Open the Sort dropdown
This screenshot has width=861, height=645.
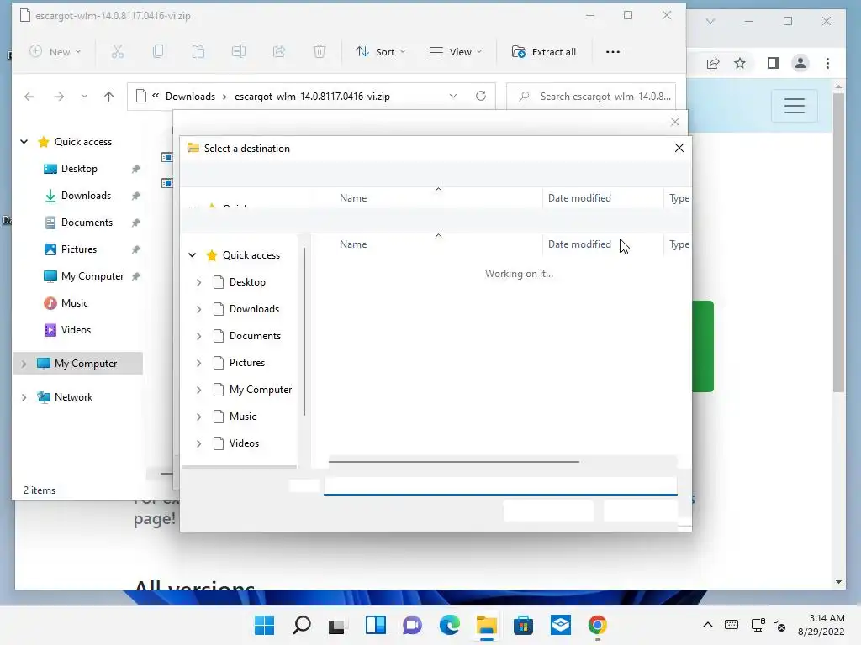(x=381, y=51)
